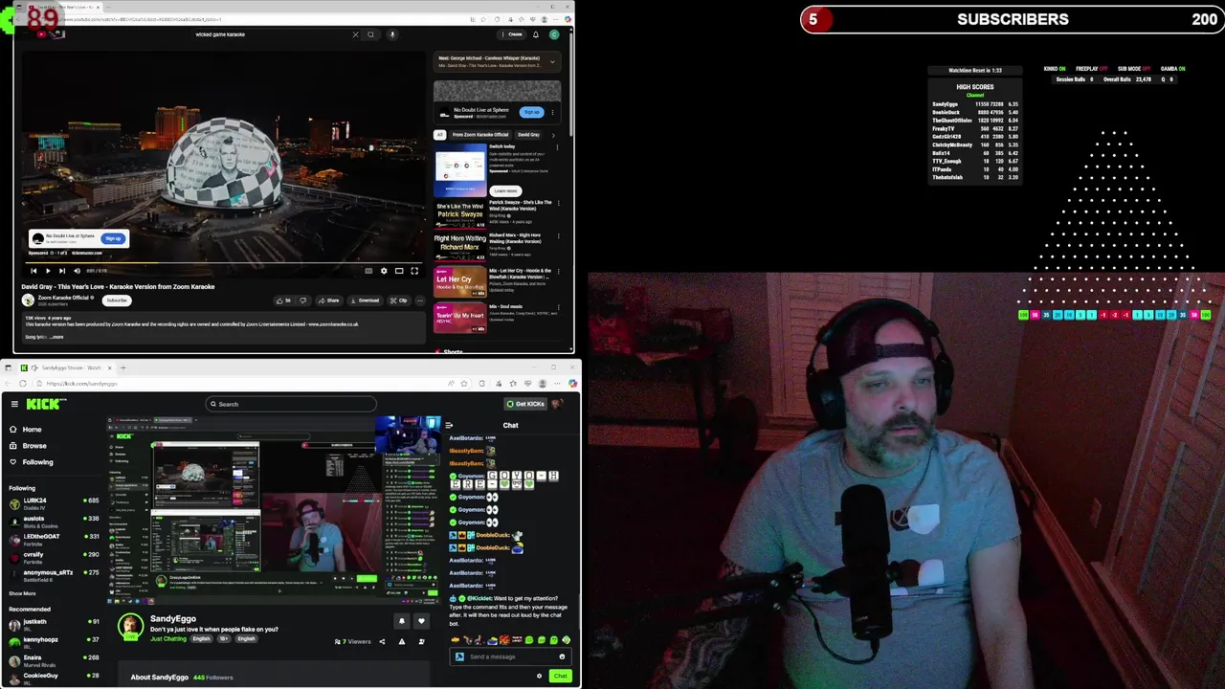Open options menu for Let Her Cry mix

(x=559, y=272)
